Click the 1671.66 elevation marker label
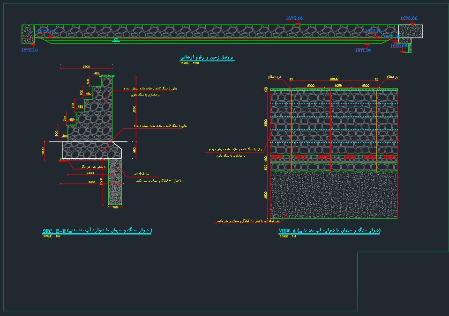Viewport: 449px width, 316px height. [x=363, y=50]
